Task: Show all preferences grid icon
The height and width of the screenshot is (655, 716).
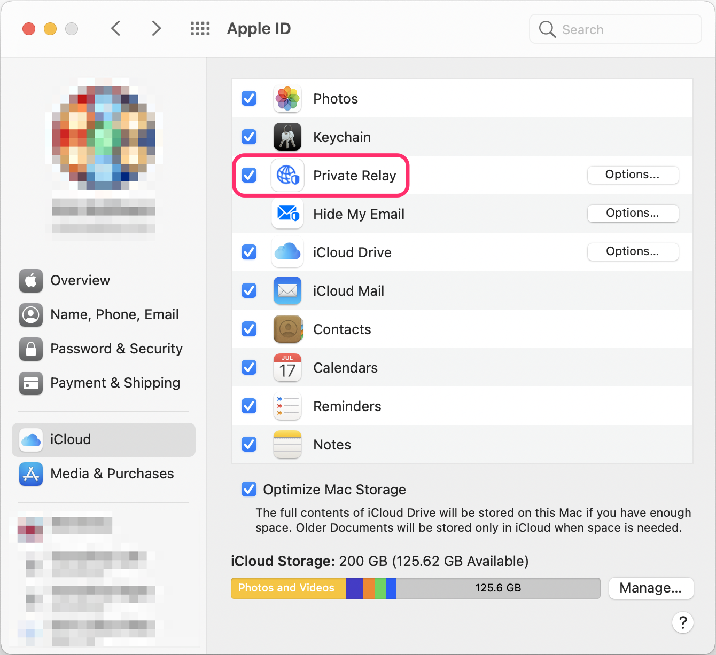Action: tap(200, 29)
